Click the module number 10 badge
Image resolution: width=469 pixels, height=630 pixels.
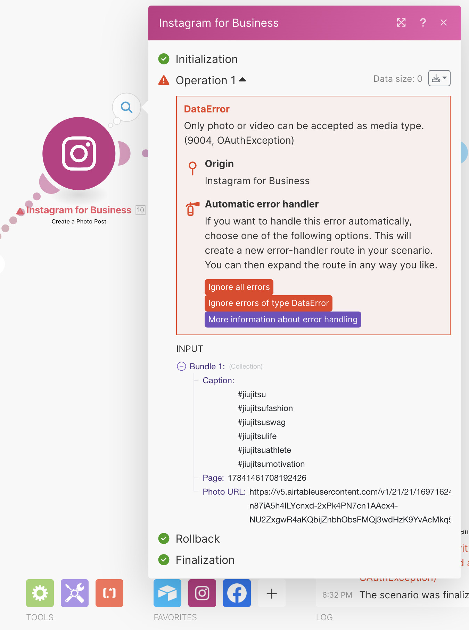[140, 210]
